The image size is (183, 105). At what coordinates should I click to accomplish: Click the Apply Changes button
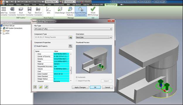[80, 87]
